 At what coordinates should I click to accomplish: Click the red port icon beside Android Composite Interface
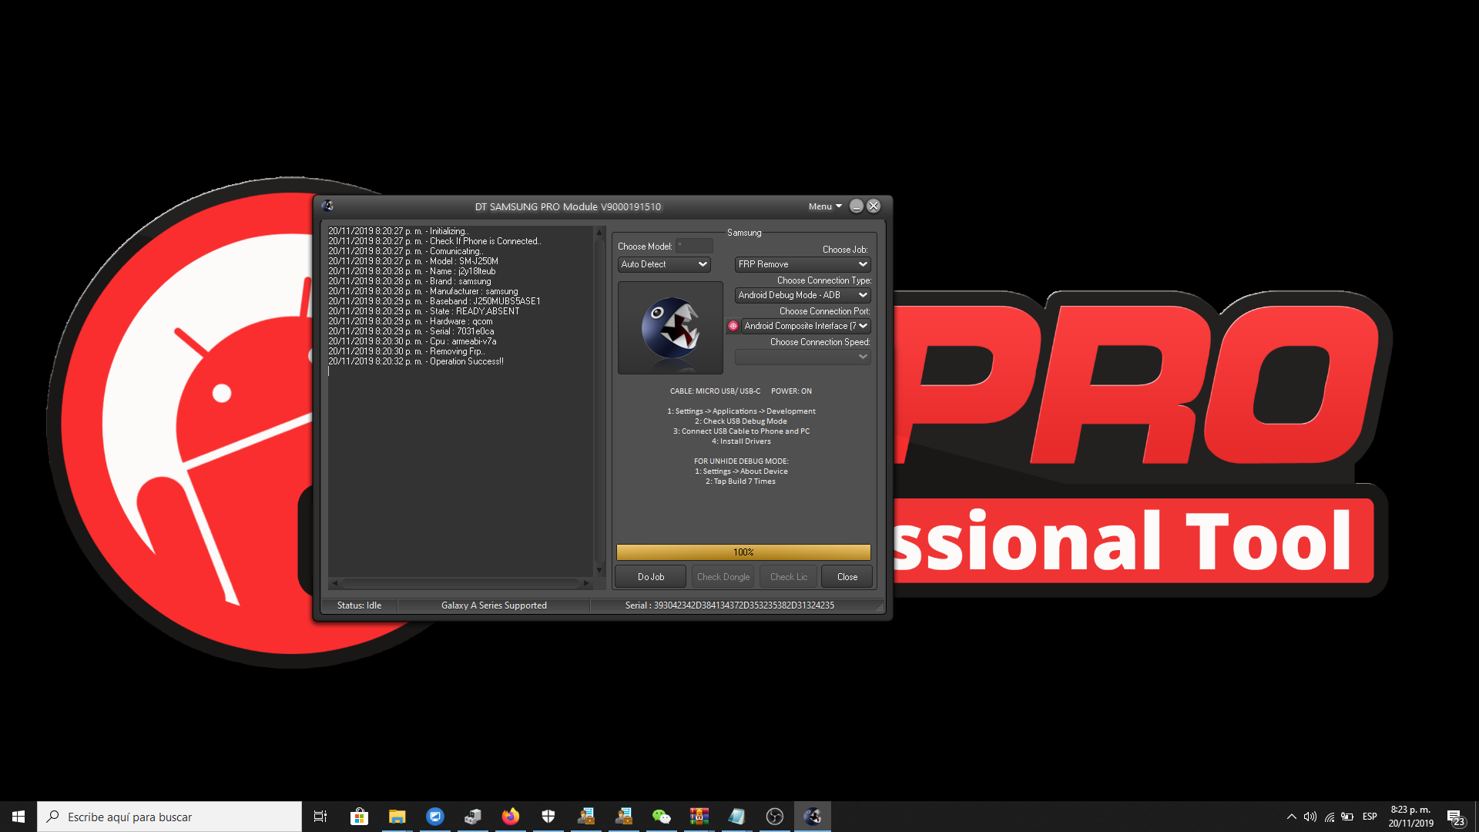tap(733, 326)
